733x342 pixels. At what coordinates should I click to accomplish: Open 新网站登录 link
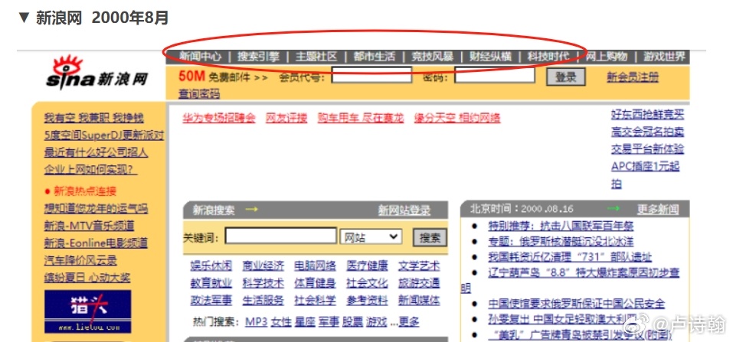point(404,210)
